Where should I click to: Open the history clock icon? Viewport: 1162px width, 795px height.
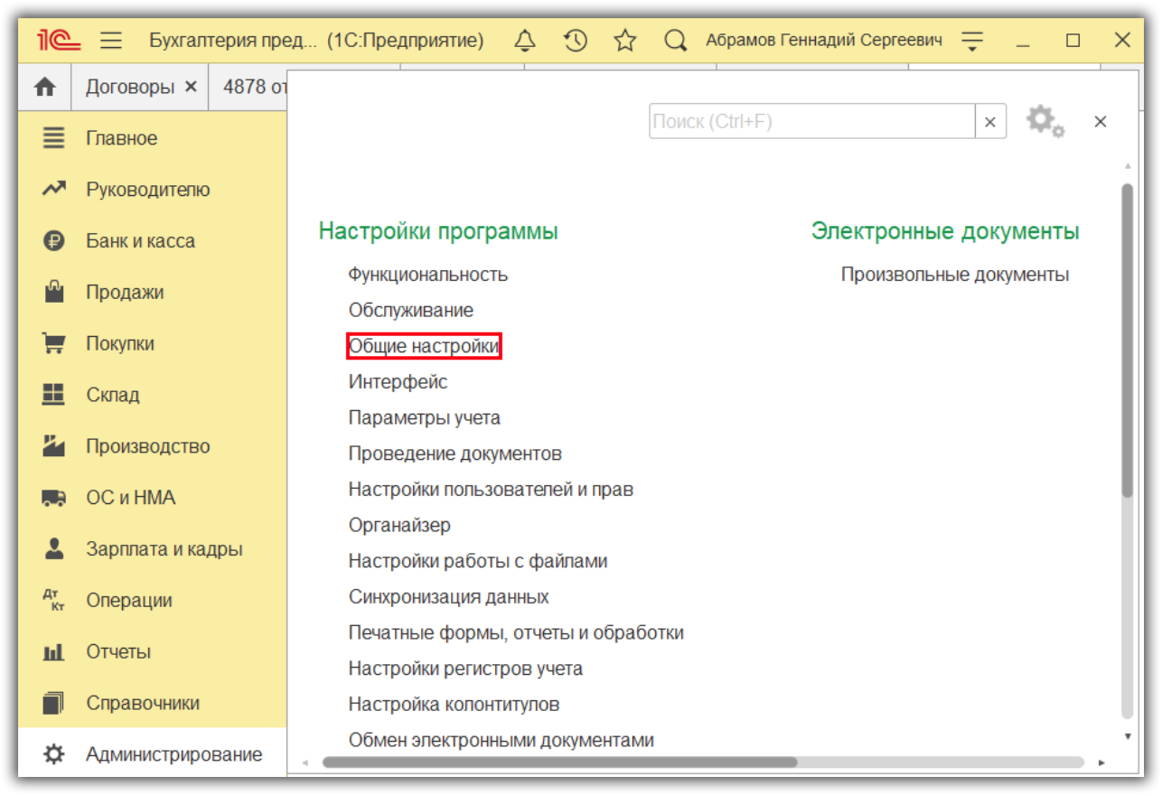pyautogui.click(x=576, y=41)
